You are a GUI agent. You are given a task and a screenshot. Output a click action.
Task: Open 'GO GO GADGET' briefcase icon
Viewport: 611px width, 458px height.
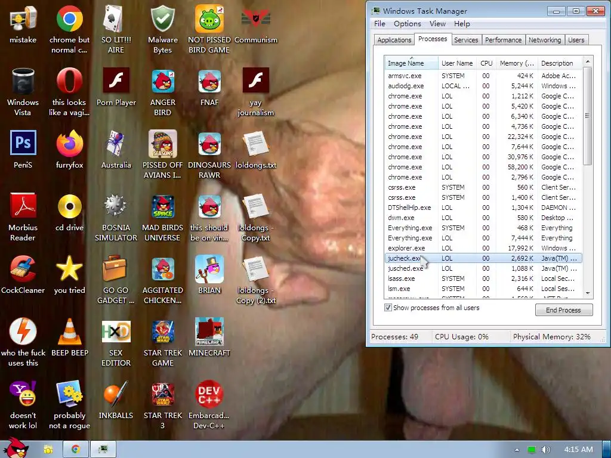[x=116, y=280]
